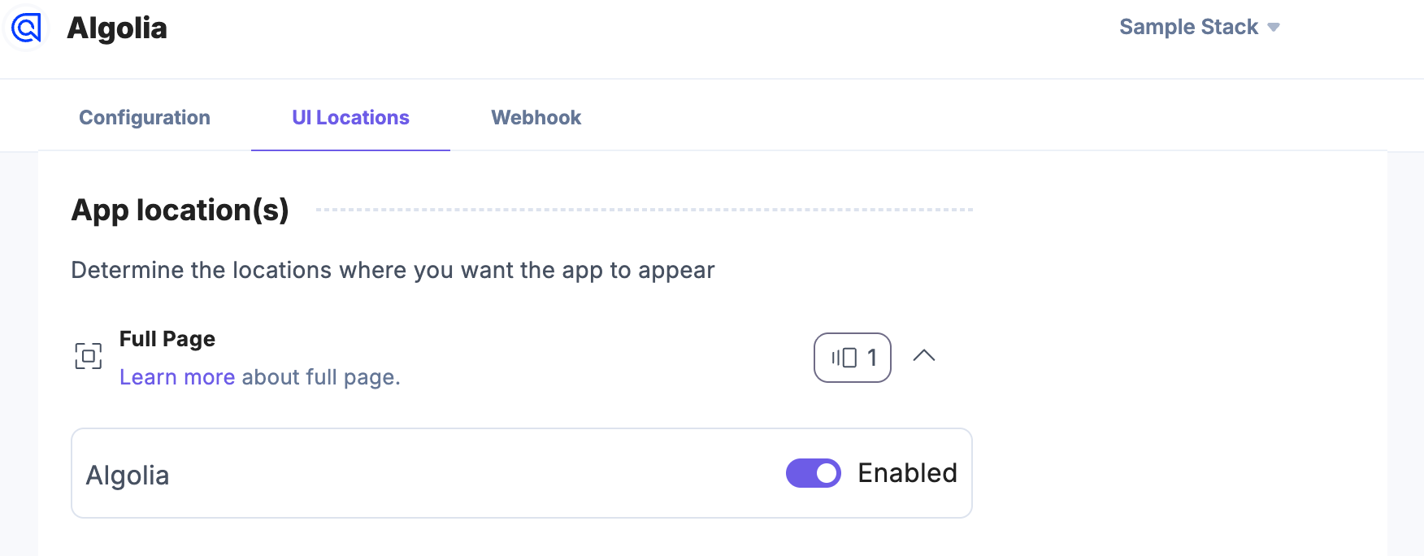
Task: Select the UI Locations tab
Action: pos(350,118)
